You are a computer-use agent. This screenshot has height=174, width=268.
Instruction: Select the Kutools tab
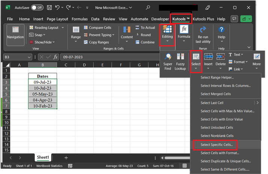tap(181, 19)
